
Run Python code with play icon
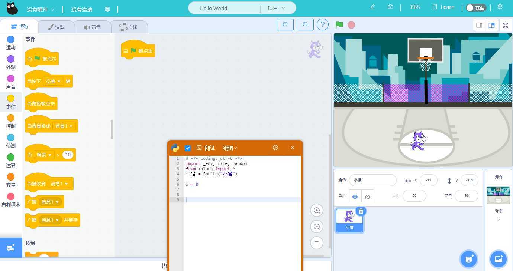pos(275,148)
